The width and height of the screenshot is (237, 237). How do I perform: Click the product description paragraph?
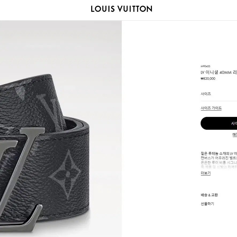(x=219, y=160)
